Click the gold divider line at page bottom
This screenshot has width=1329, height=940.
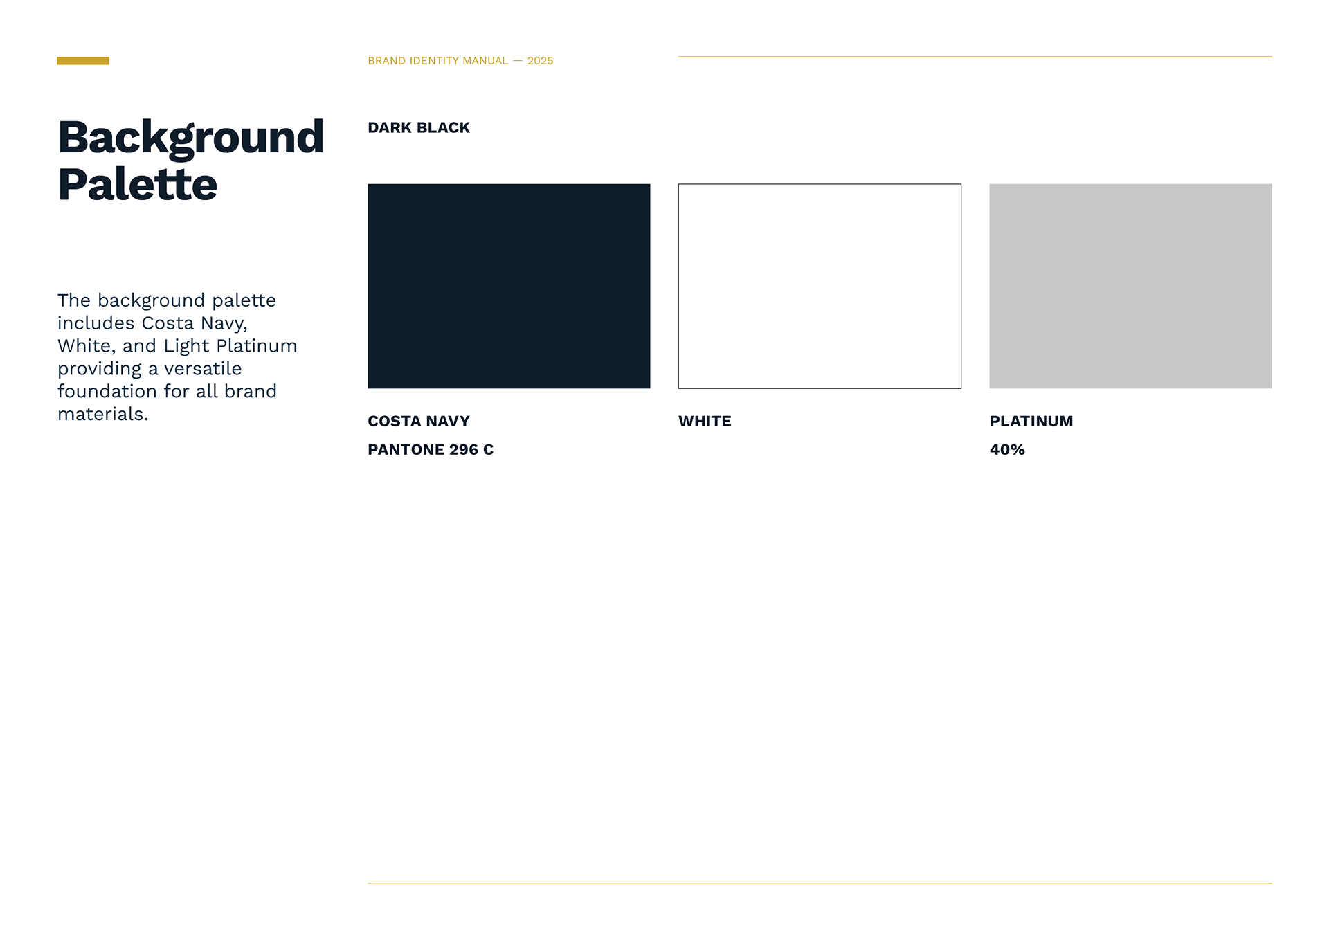click(x=820, y=883)
